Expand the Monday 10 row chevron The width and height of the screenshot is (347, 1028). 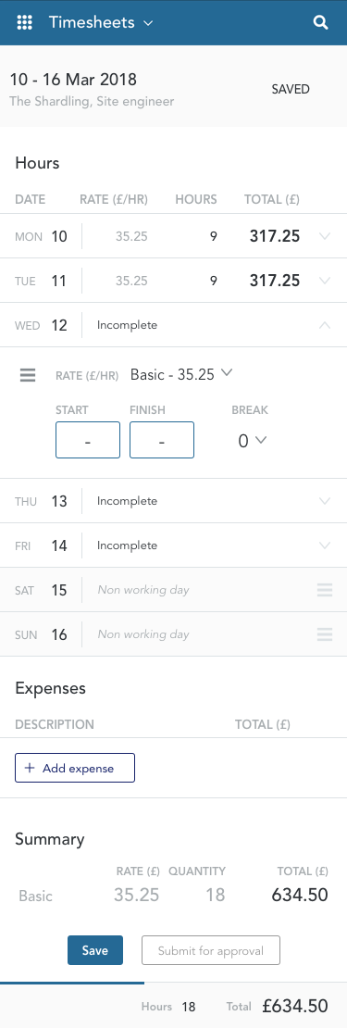pyautogui.click(x=324, y=236)
